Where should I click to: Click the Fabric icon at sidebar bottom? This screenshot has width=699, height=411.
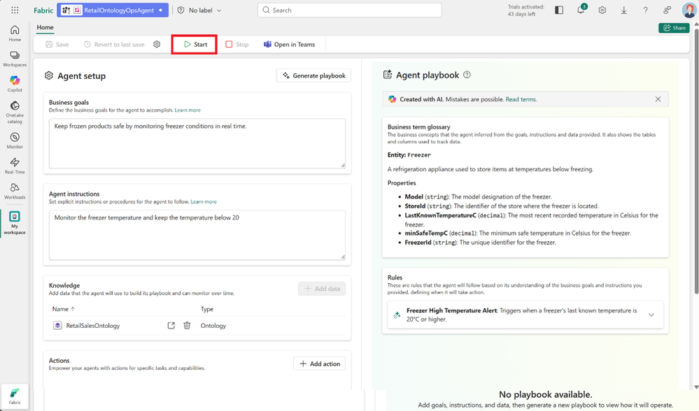point(15,396)
